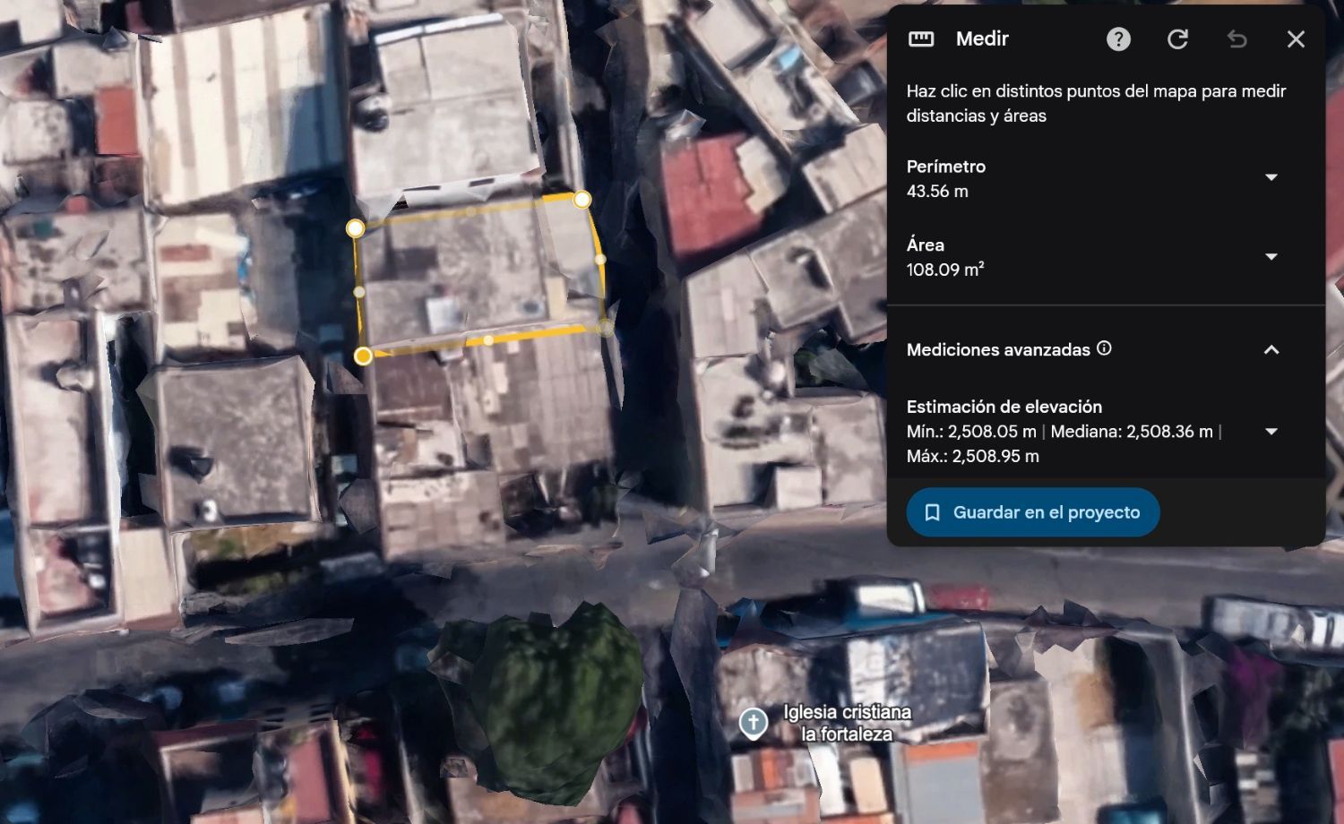The image size is (1344, 824).
Task: Select the bottom-left polygon vertex
Action: click(363, 356)
